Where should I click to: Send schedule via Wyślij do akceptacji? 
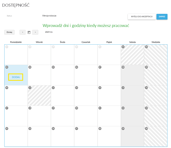pos(142,17)
